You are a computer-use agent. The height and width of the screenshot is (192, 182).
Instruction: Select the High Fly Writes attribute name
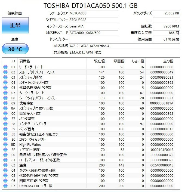pos(30,145)
